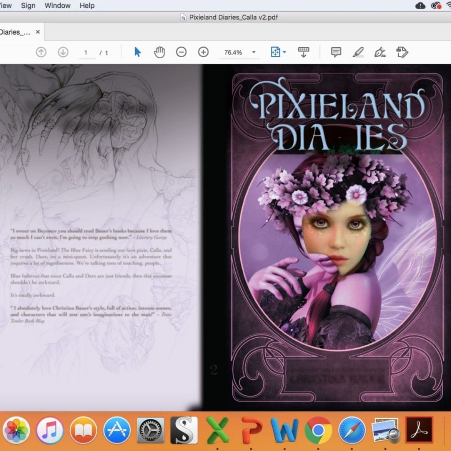Open System Preferences from the Dock
The image size is (451, 451).
click(151, 430)
